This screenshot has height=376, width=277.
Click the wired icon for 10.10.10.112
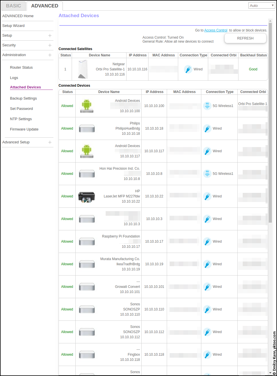tap(207, 332)
